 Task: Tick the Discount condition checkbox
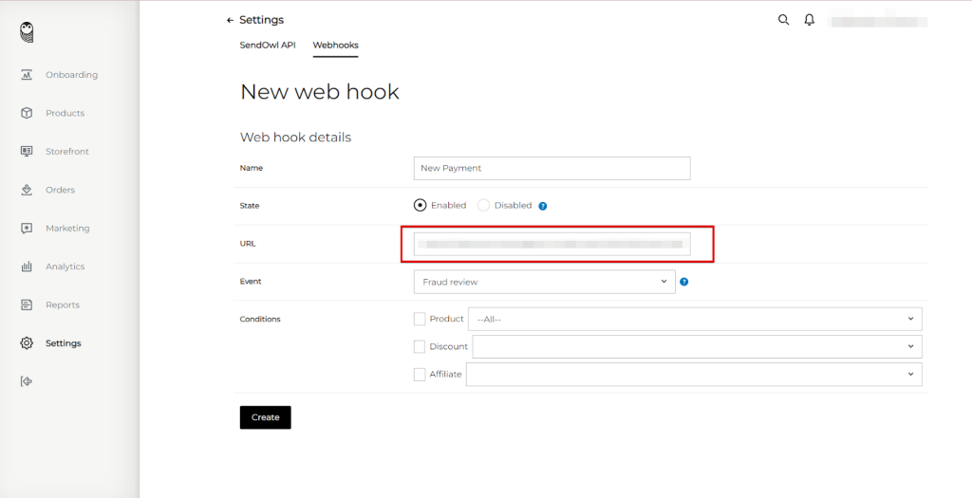tap(420, 346)
